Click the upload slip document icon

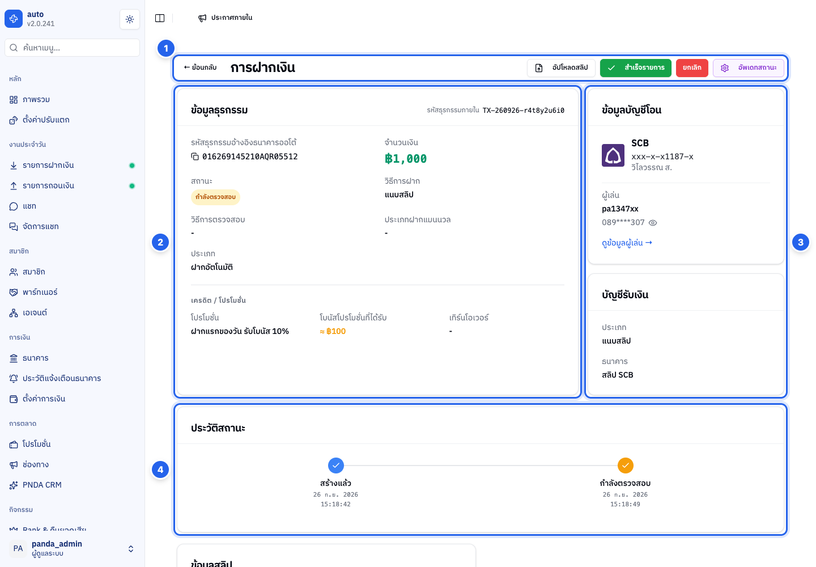click(539, 68)
